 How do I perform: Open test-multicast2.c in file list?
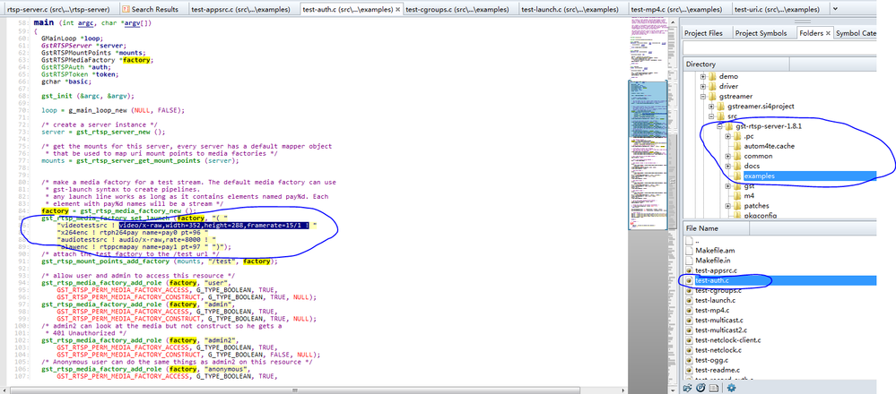[721, 330]
